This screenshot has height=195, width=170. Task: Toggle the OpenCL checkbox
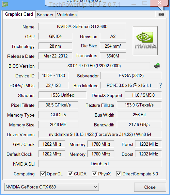tap(43, 174)
